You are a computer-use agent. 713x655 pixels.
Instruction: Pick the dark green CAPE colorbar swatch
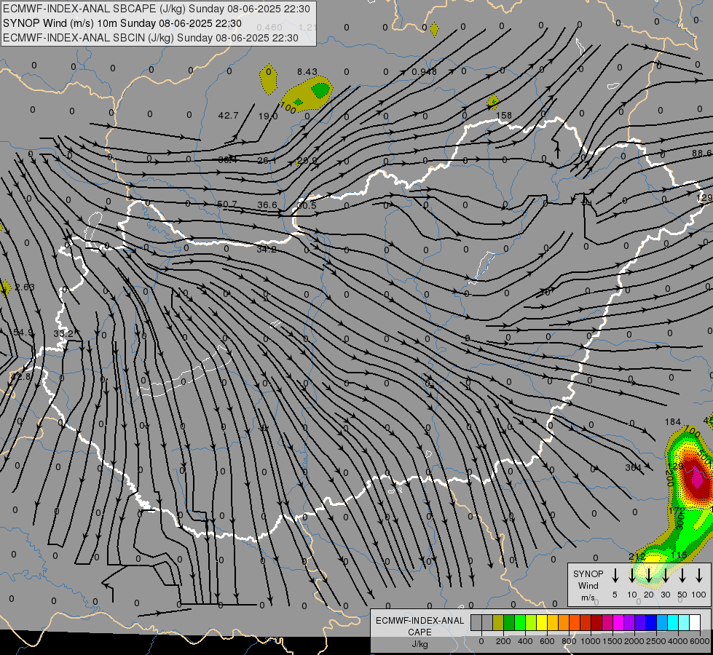pyautogui.click(x=509, y=622)
